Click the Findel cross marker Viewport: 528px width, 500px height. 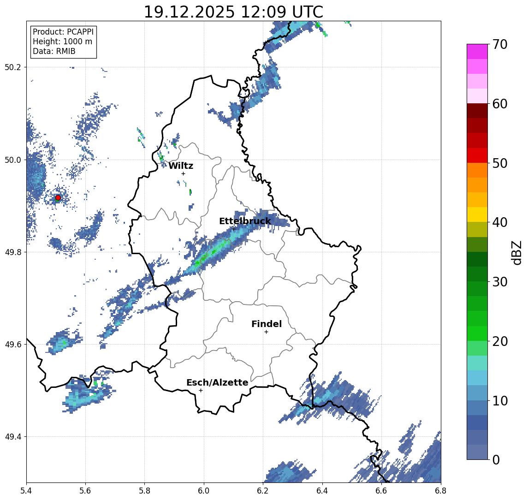[x=266, y=332]
